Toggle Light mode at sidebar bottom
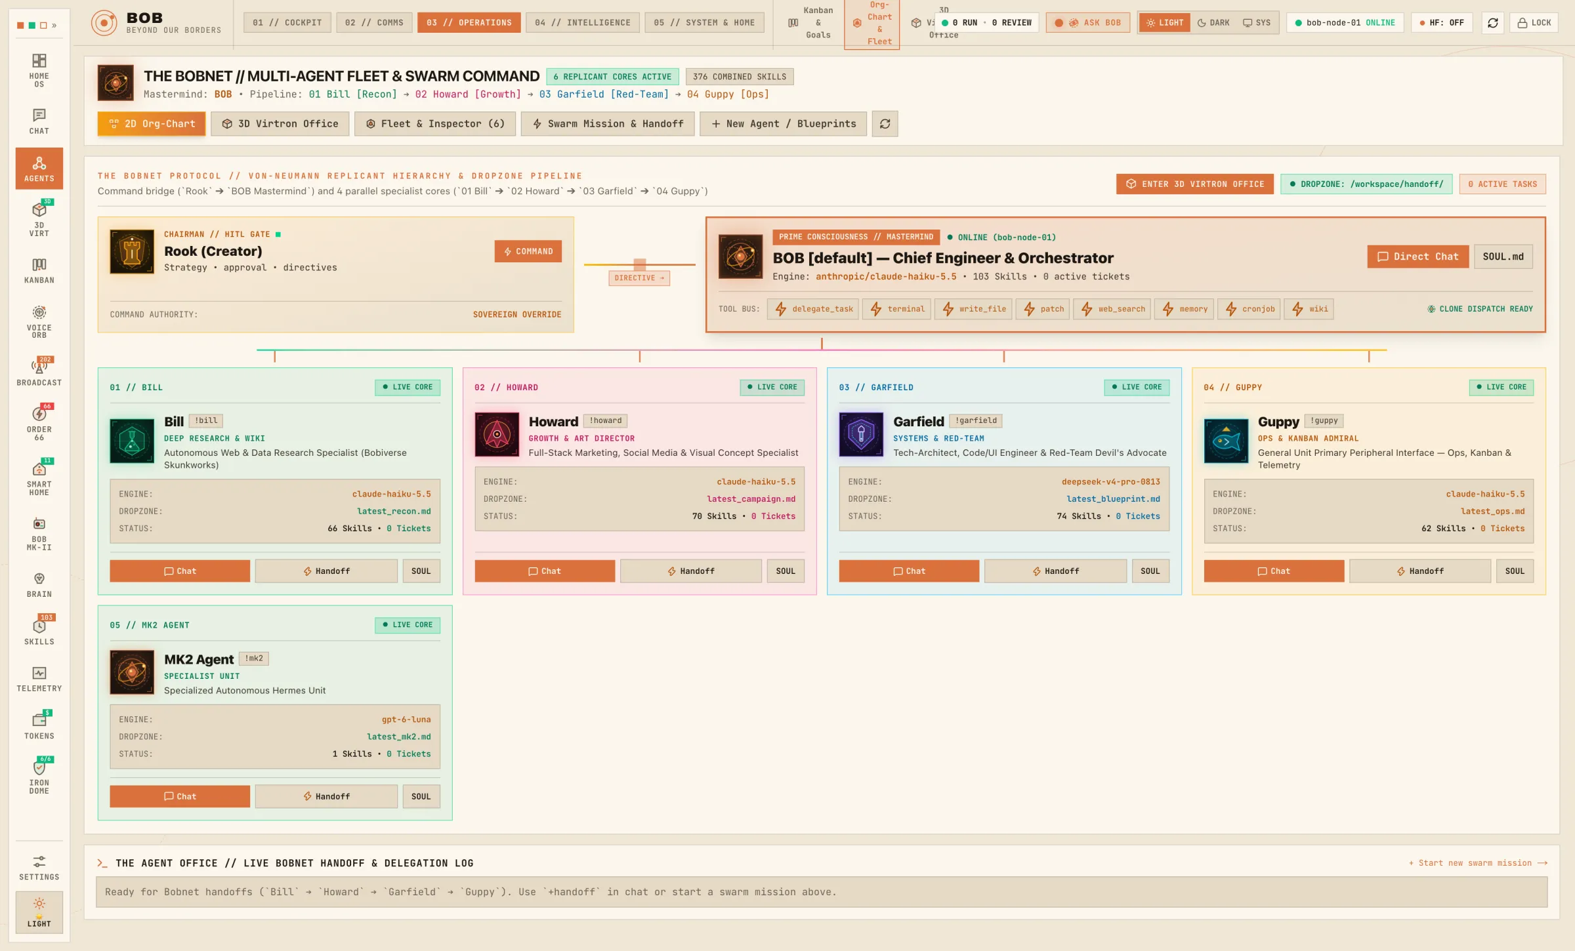The width and height of the screenshot is (1575, 951). tap(39, 912)
